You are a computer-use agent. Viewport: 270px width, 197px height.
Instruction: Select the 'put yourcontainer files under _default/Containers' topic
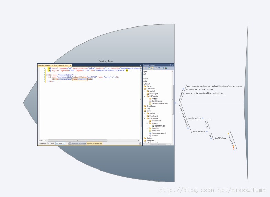(x=215, y=86)
